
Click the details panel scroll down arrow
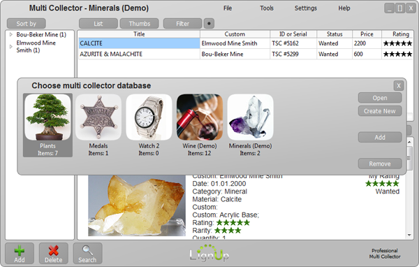tap(409, 235)
